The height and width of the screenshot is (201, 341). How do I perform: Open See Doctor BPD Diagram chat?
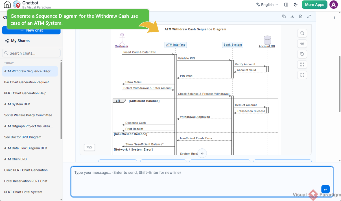(x=30, y=137)
